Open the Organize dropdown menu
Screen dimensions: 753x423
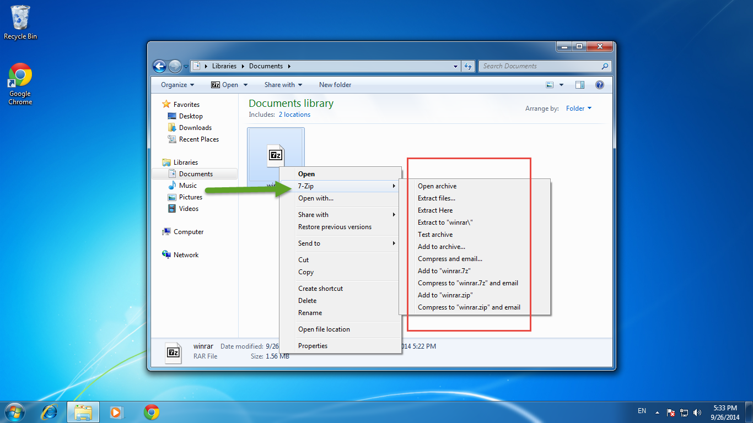coord(178,85)
